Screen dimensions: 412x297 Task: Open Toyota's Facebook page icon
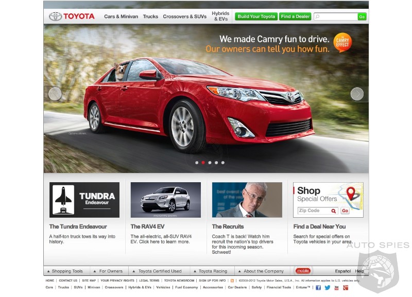[x=318, y=288]
